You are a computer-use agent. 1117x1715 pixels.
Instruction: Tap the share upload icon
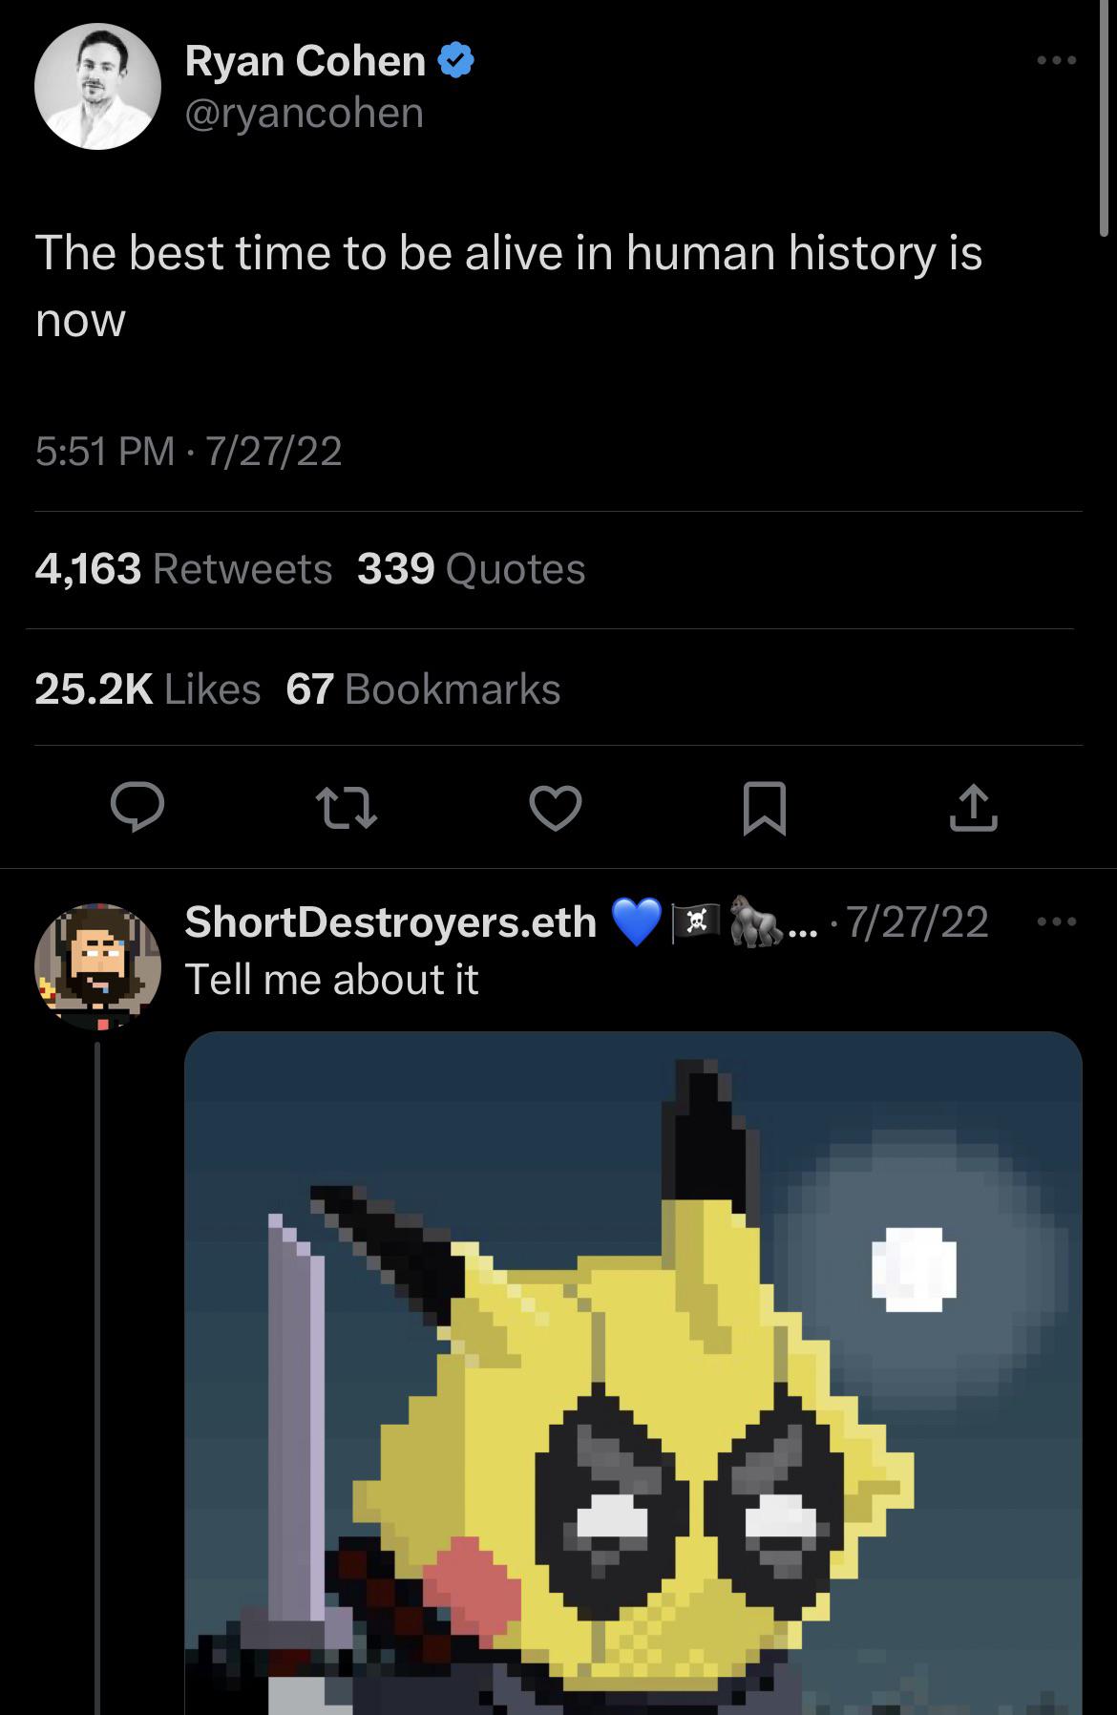click(x=973, y=808)
